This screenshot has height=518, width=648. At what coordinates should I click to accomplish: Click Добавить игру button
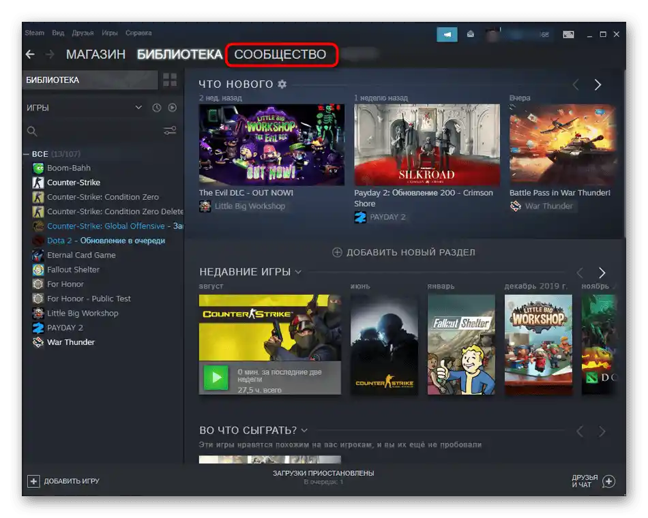[63, 481]
